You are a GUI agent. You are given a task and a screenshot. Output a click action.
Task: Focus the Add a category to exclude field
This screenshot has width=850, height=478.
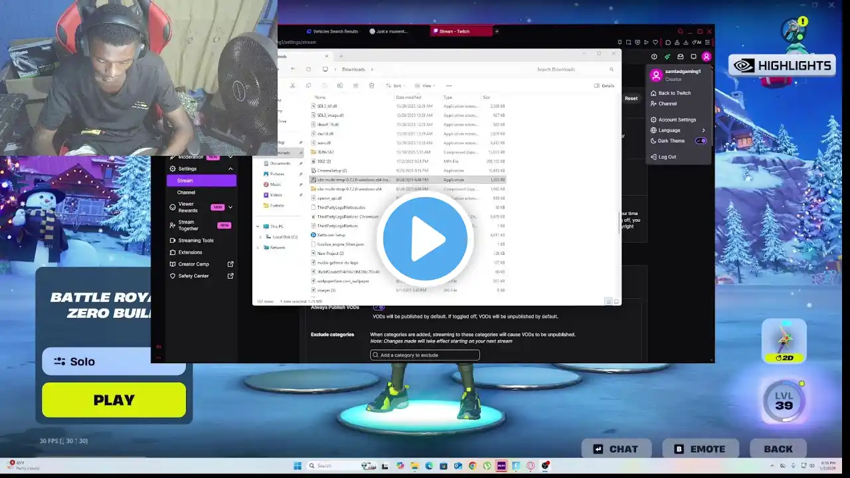[x=425, y=355]
